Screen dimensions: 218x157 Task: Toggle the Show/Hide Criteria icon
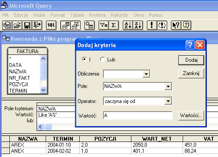click(75, 25)
